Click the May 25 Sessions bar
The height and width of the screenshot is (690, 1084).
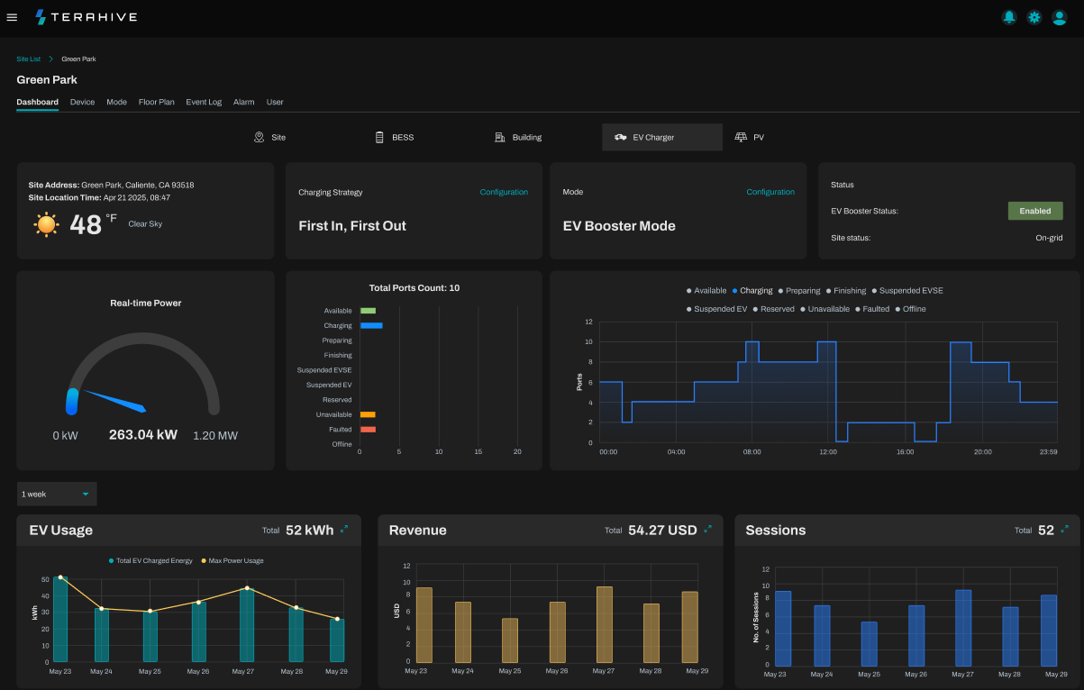(869, 643)
